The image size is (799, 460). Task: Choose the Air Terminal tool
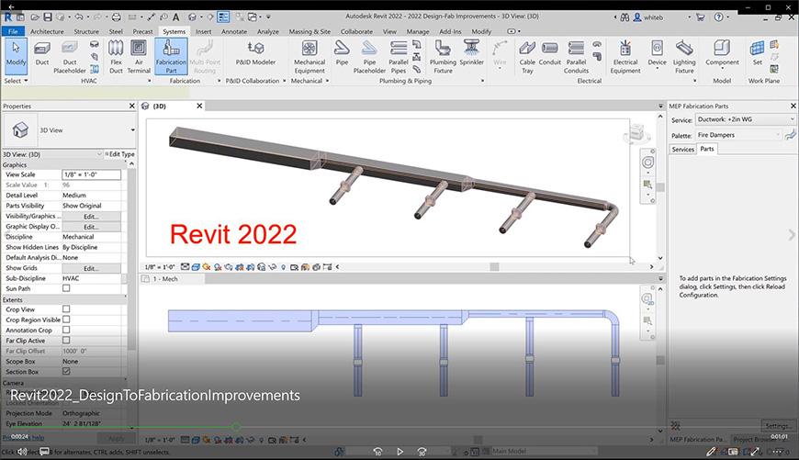pos(139,57)
